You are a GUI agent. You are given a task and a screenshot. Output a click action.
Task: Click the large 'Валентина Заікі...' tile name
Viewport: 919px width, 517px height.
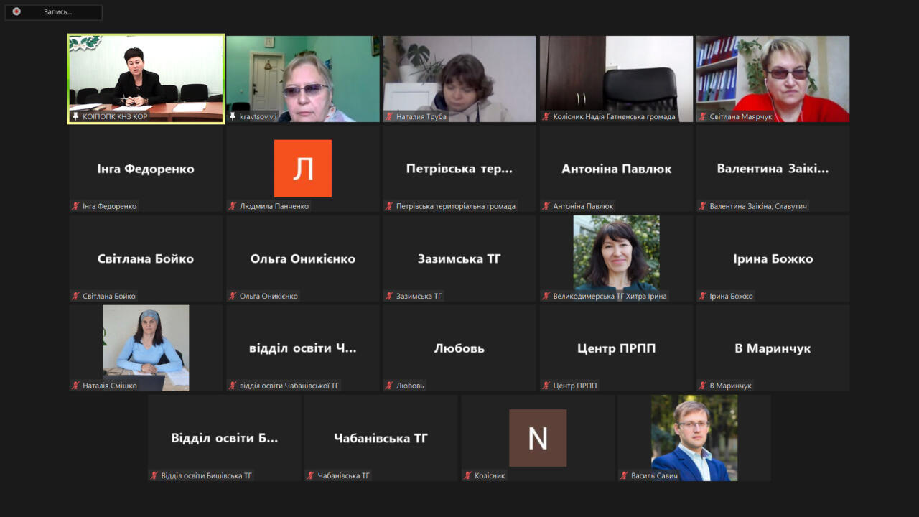pos(773,169)
